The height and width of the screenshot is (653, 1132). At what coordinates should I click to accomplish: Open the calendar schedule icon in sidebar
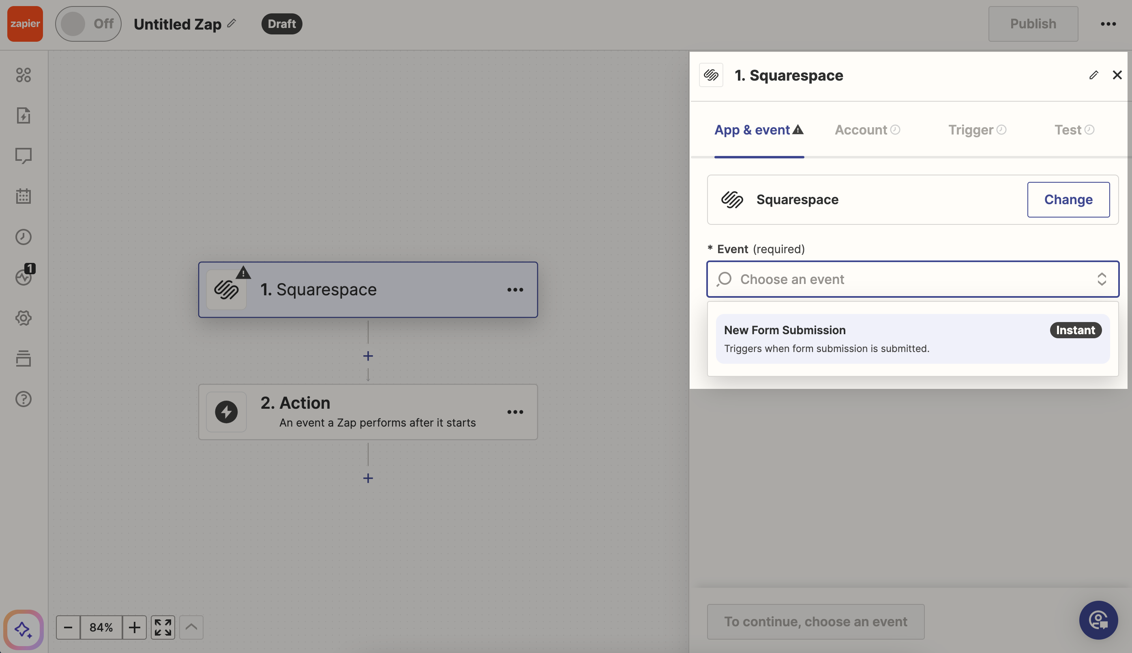click(24, 196)
